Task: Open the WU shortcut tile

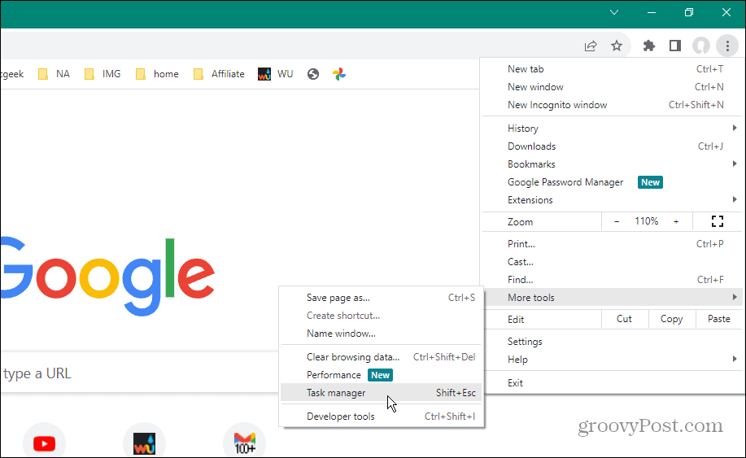Action: 144,443
